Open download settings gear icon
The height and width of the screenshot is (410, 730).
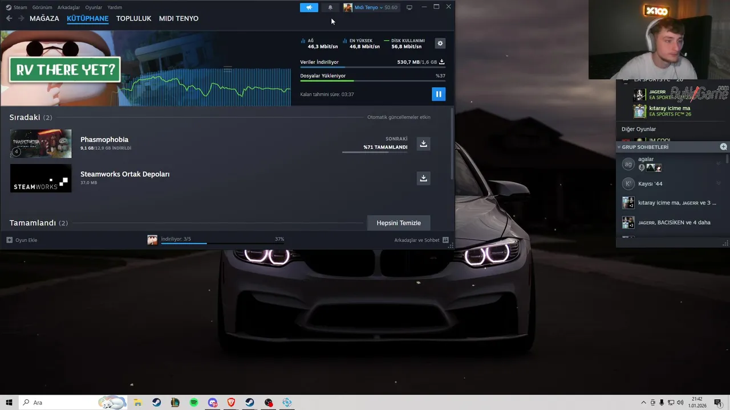pyautogui.click(x=440, y=43)
